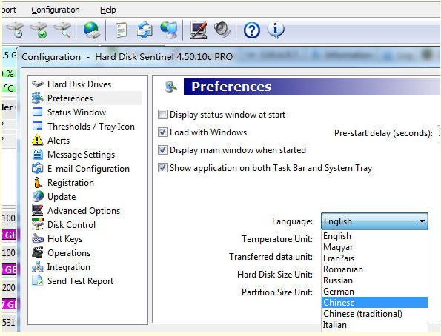Click the speaker sound toolbar icon

pos(222,30)
